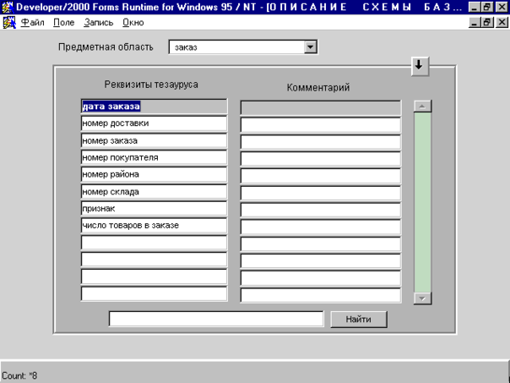Minimize the inner form window

pyautogui.click(x=475, y=23)
